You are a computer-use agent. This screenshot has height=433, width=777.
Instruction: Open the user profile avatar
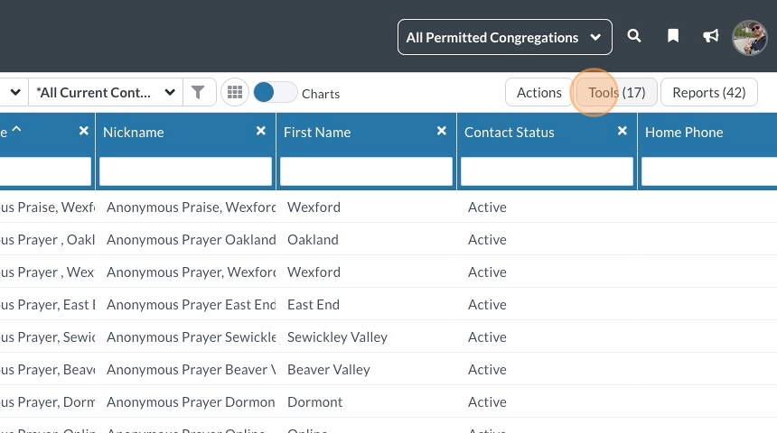pos(749,37)
